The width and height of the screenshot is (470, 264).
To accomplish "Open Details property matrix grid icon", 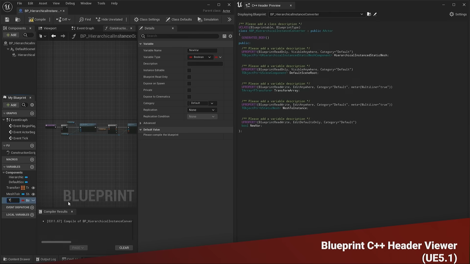I will tap(224, 36).
